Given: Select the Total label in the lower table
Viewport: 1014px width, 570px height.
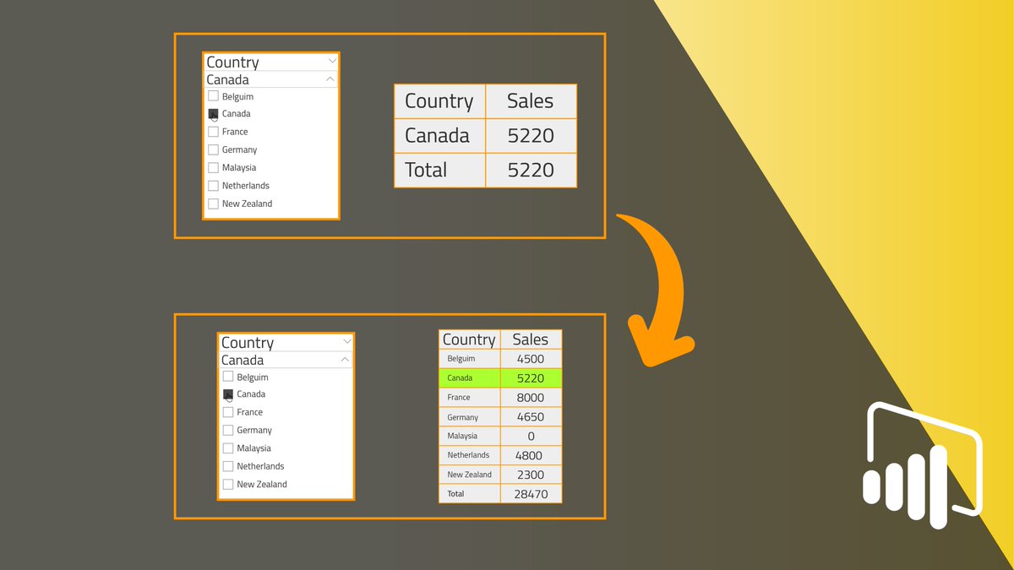Looking at the screenshot, I should [469, 493].
